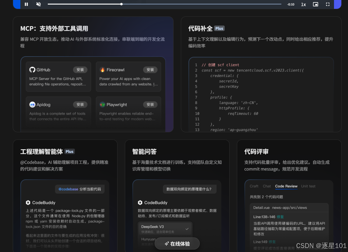Click the CodeBuddy logo in the 智能问答 card
This screenshot has width=348, height=252.
[140, 202]
